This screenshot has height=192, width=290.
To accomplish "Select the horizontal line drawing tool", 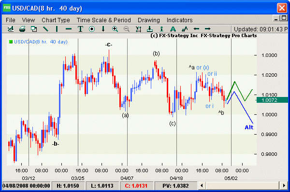I will 69,29.
